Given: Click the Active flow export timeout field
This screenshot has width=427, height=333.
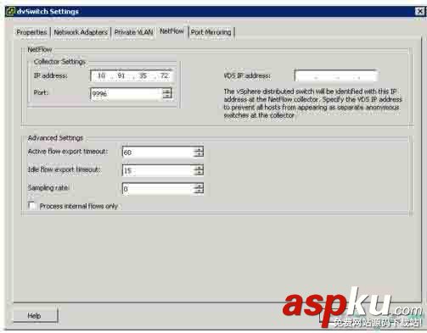Looking at the screenshot, I should [x=158, y=153].
